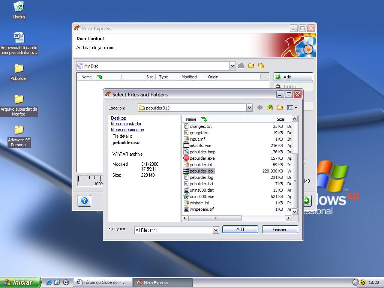Click the show desktop quick launch icon
384x288 pixels.
(x=57, y=282)
